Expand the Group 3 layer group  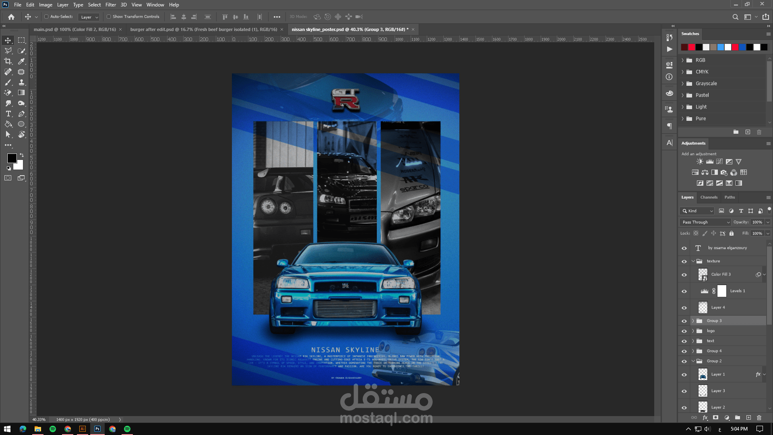point(693,321)
